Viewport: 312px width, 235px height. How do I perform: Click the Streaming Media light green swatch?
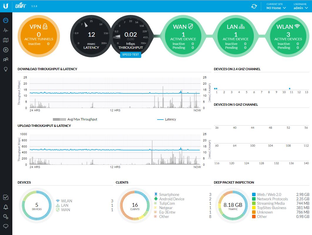[x=254, y=203]
